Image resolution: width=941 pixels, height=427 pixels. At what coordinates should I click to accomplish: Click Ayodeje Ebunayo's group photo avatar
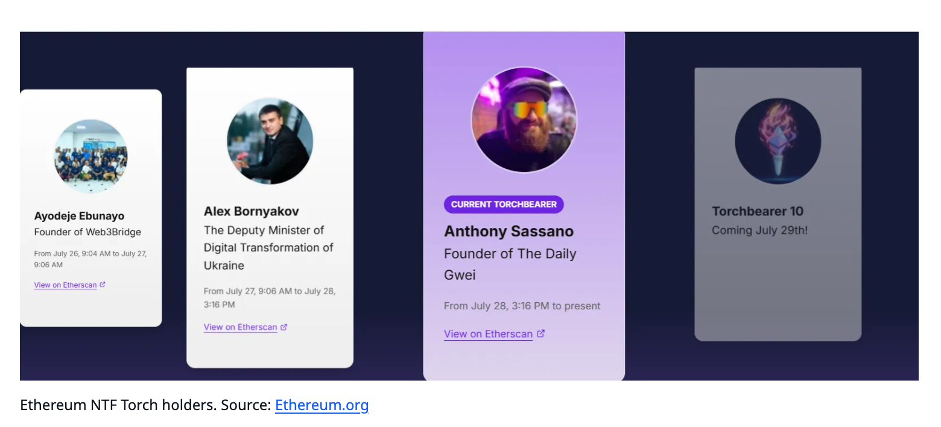[x=90, y=156]
